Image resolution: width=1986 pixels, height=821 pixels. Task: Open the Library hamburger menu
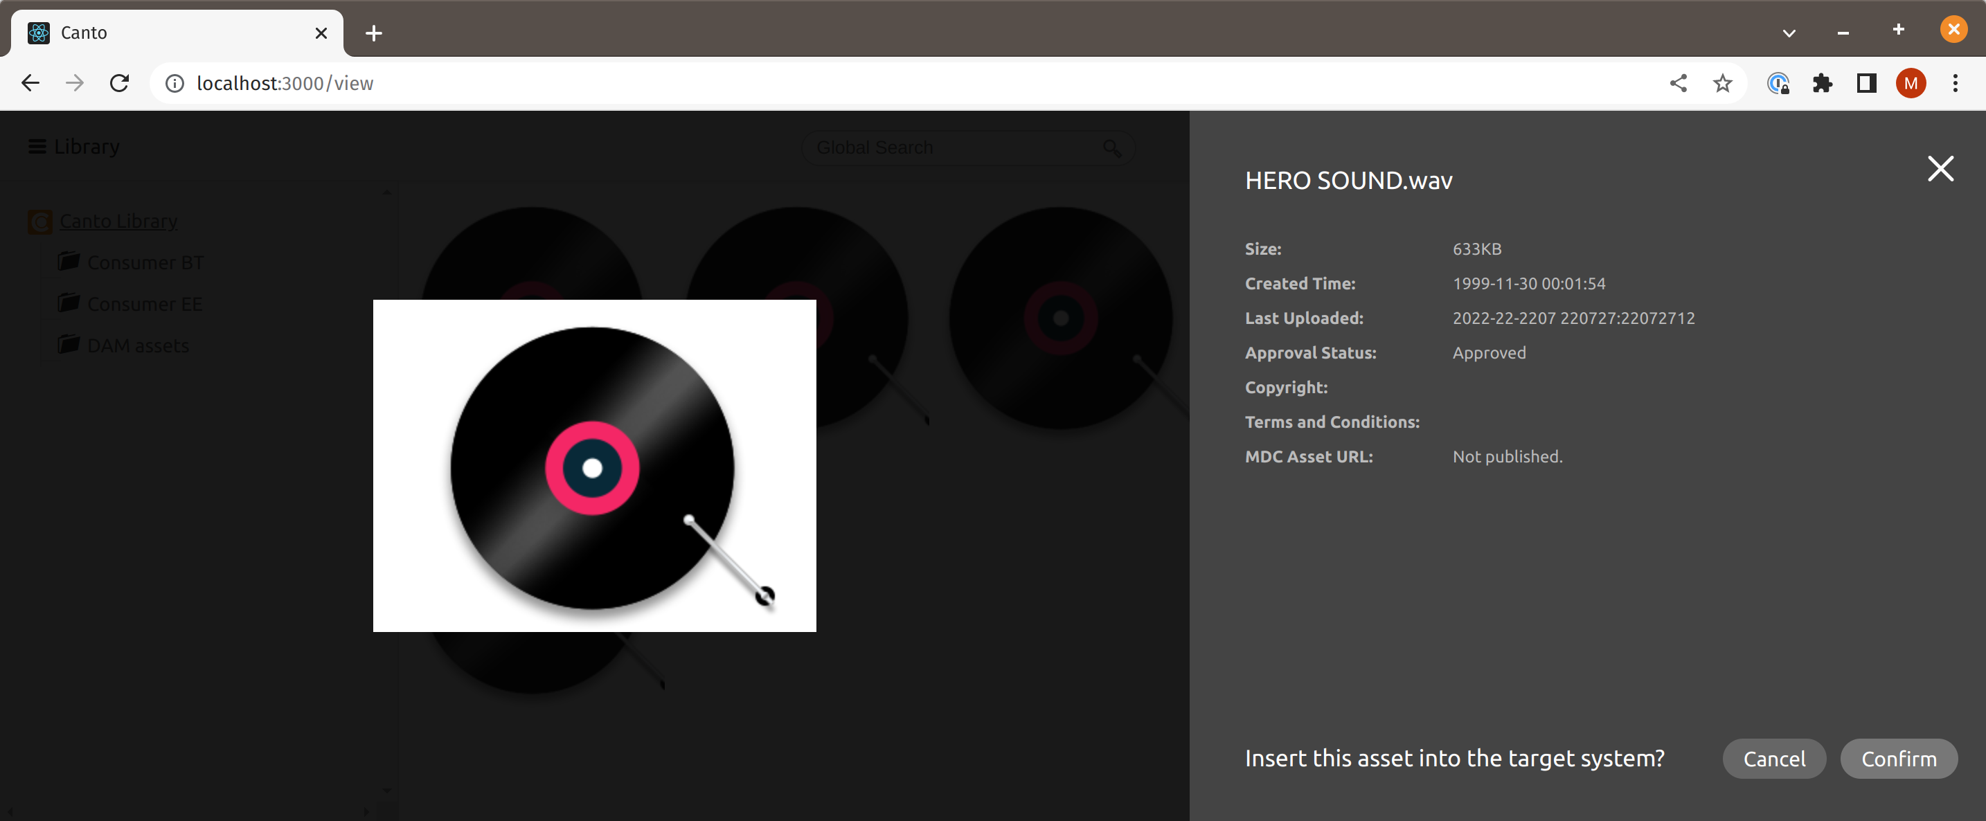click(x=37, y=147)
